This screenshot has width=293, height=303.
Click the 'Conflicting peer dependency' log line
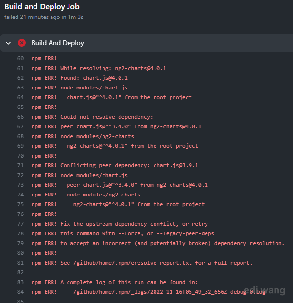[x=115, y=165]
